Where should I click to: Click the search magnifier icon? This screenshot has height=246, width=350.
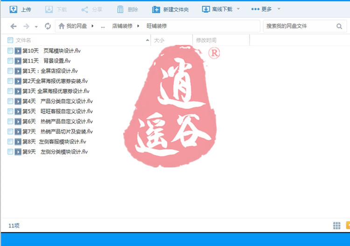click(x=339, y=26)
